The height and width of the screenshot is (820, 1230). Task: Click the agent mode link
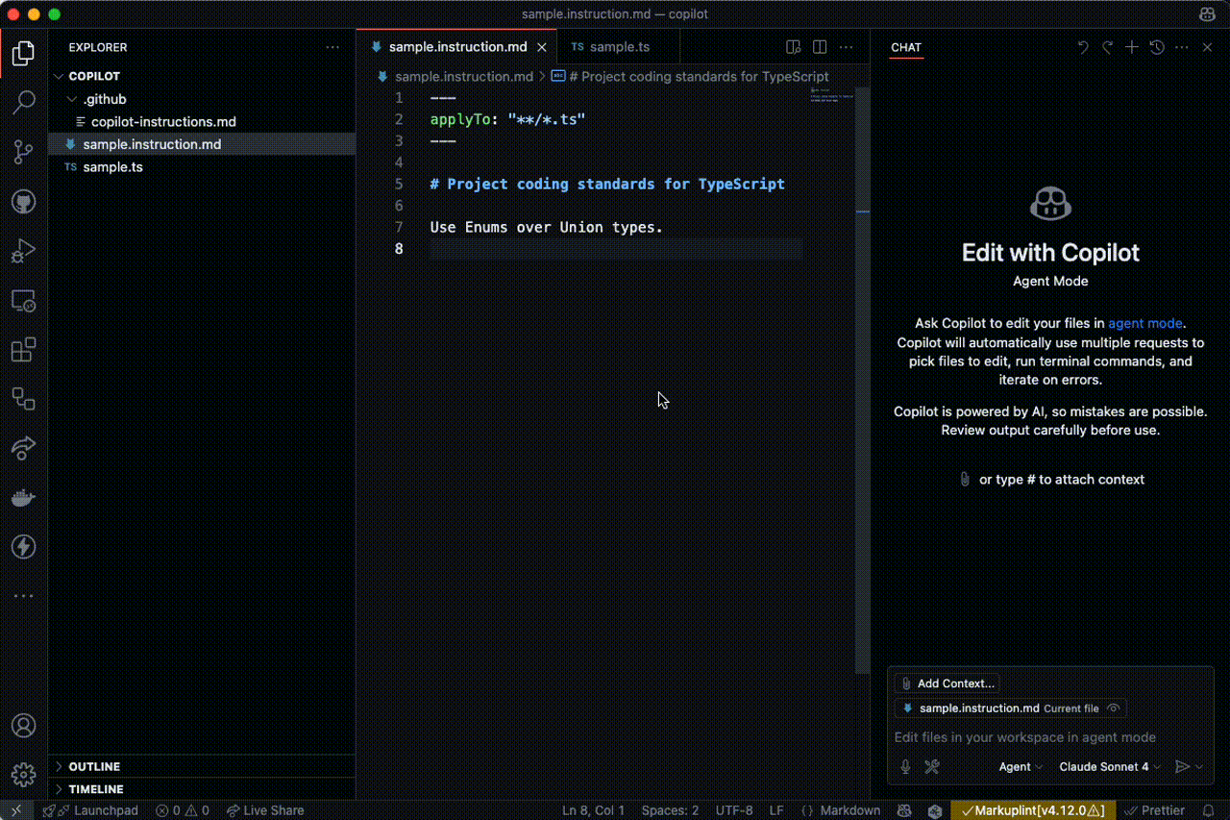coord(1145,323)
